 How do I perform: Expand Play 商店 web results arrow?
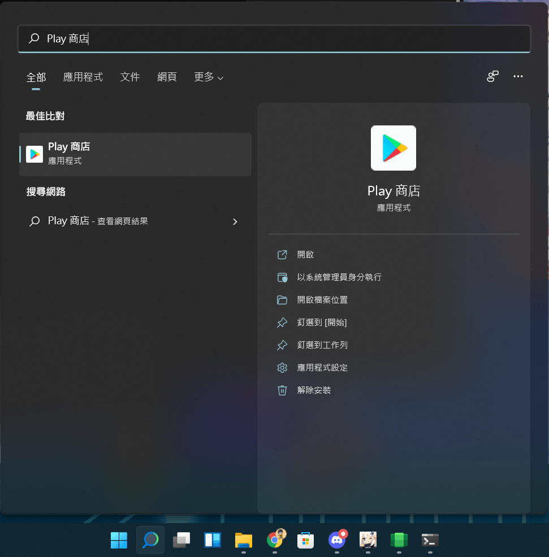[x=235, y=221]
